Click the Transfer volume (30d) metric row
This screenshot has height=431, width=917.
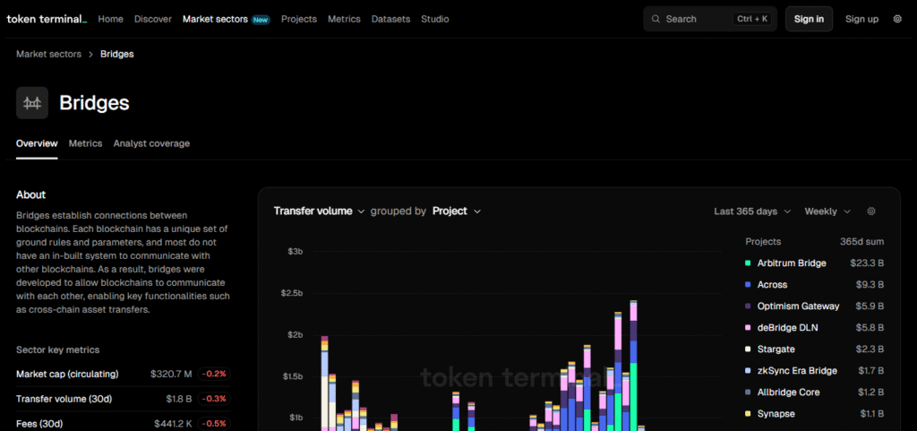coord(124,399)
